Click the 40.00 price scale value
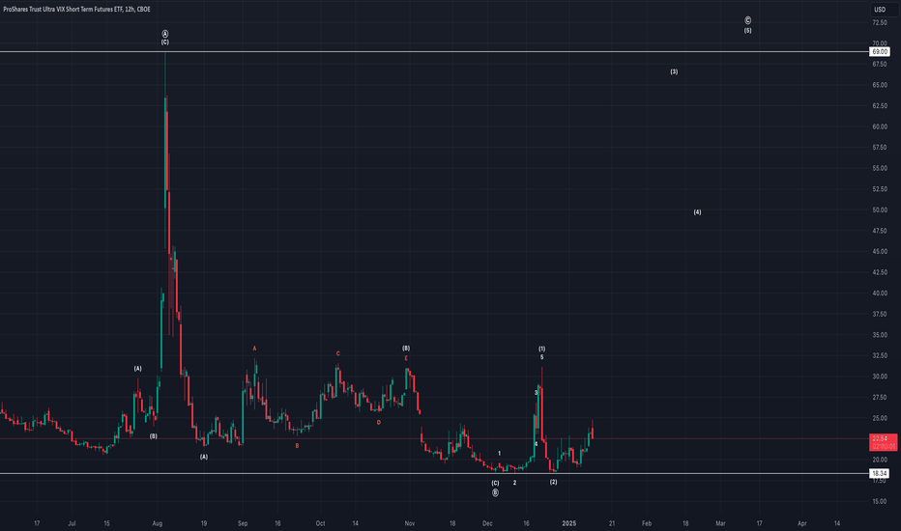This screenshot has width=901, height=531. 880,293
